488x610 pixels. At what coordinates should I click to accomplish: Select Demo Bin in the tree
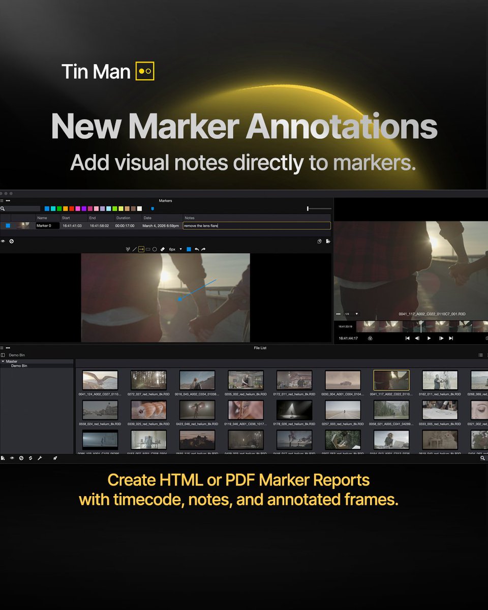[x=19, y=365]
